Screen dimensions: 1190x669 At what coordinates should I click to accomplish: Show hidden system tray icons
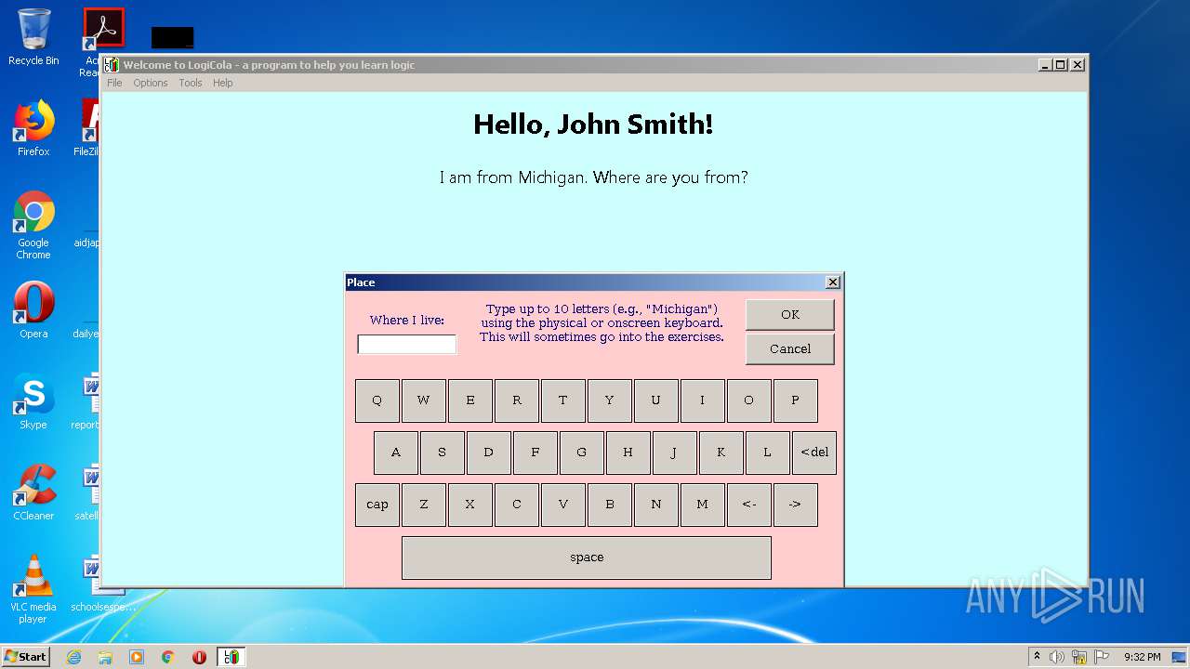[1037, 657]
